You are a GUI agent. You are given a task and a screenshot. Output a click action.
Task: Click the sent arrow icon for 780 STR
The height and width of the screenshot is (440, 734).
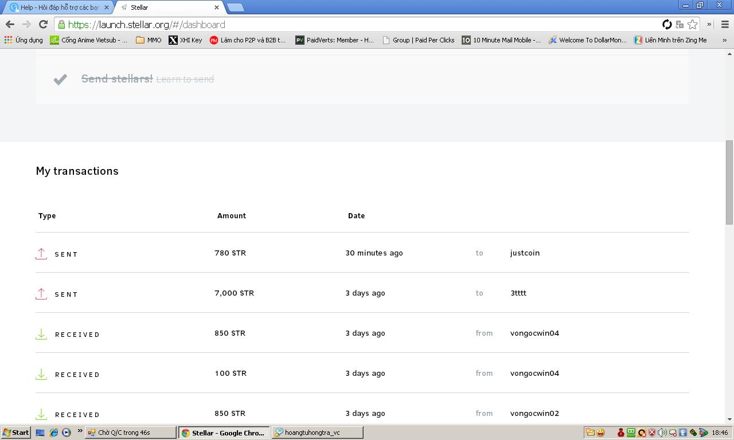(x=41, y=254)
